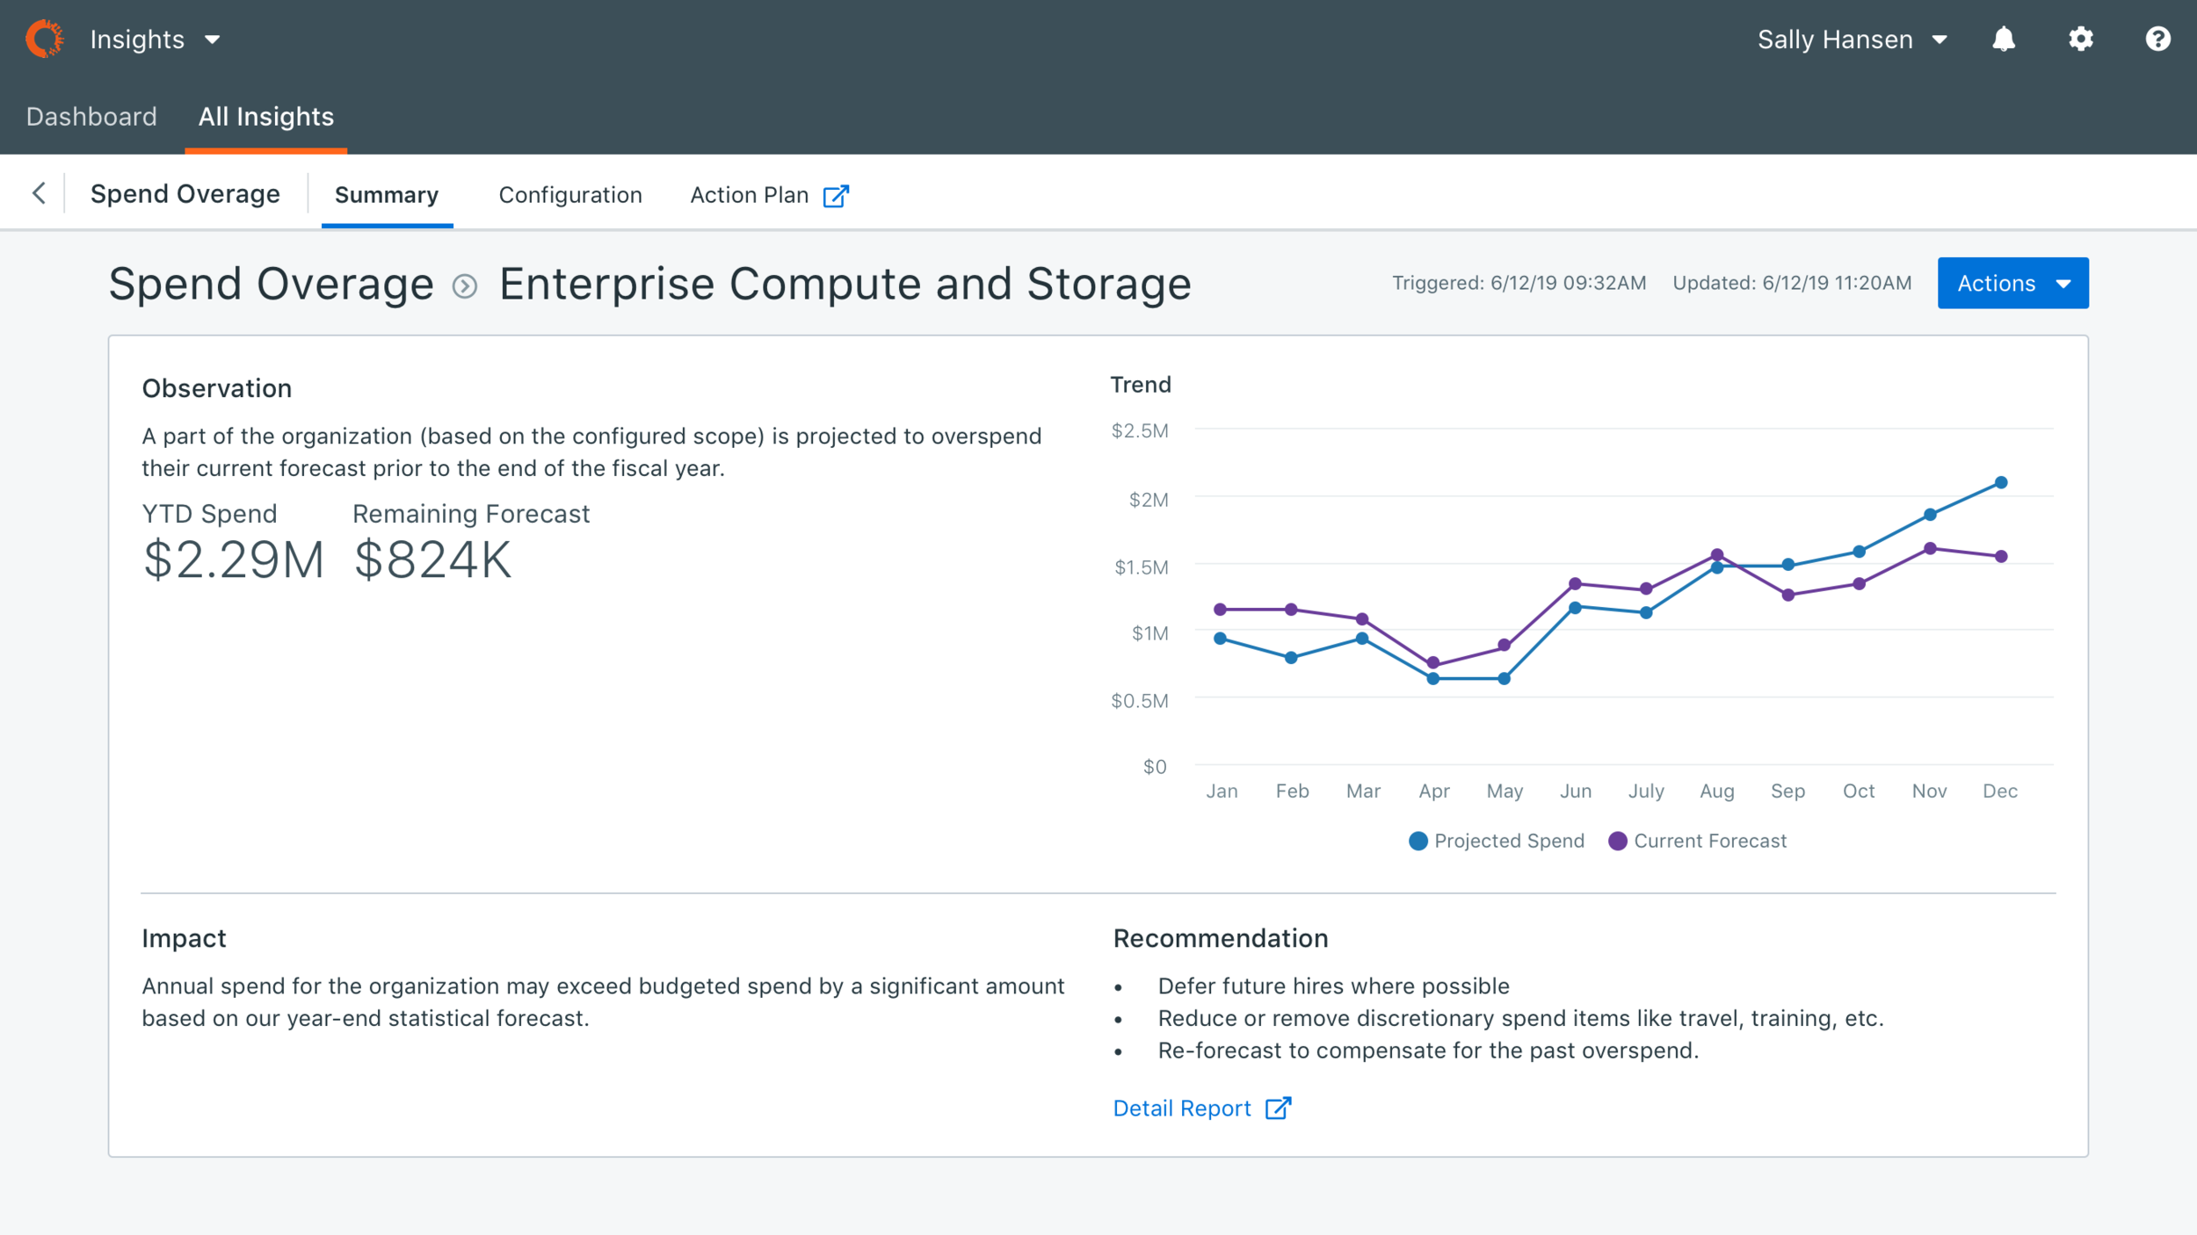Open the settings gear icon
Screen dimensions: 2197x1235
coord(2080,40)
